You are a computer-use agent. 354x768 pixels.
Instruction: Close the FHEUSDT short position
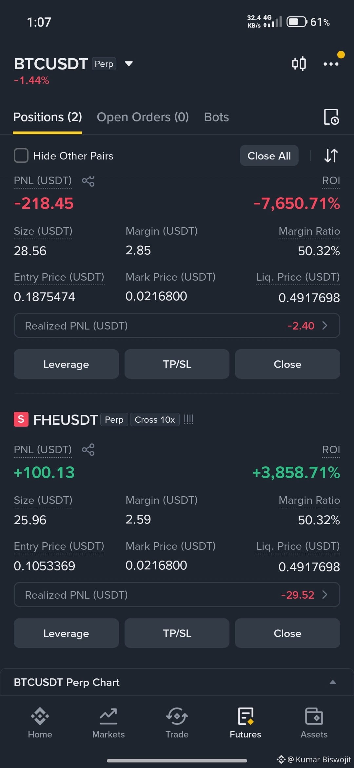(x=287, y=633)
